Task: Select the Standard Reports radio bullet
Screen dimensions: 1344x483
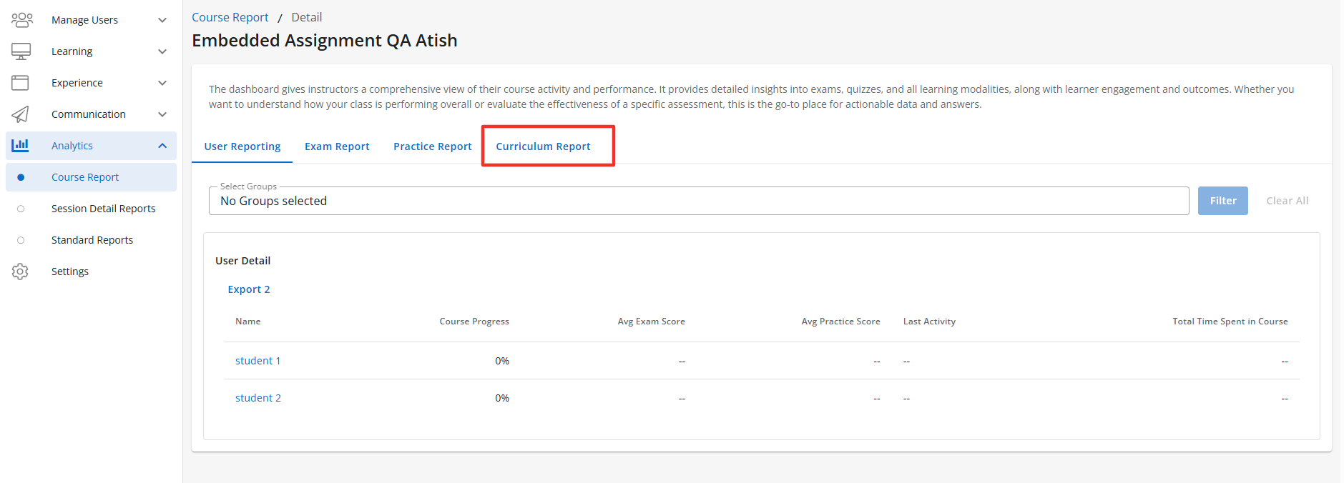Action: coord(21,240)
